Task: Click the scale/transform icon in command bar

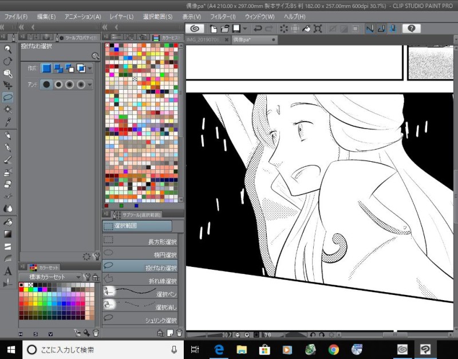Action: [318, 29]
